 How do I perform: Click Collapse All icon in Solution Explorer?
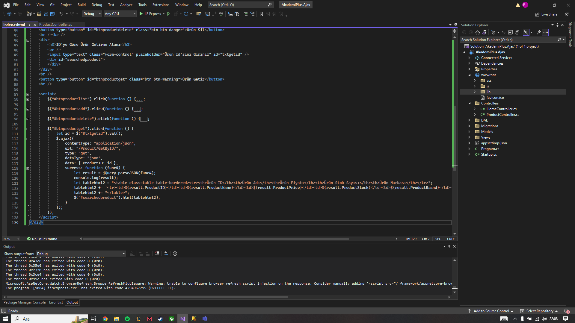pyautogui.click(x=510, y=32)
